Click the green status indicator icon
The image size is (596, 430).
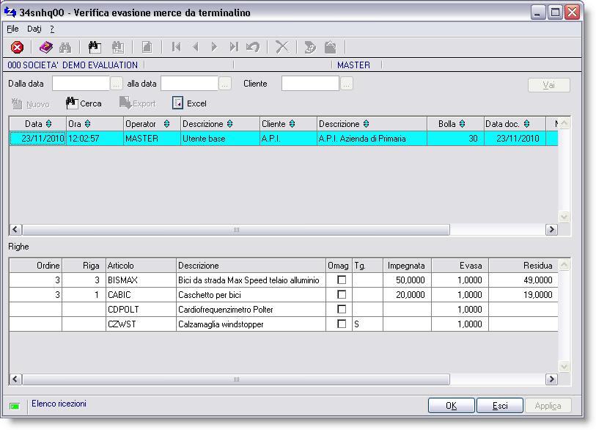15,405
